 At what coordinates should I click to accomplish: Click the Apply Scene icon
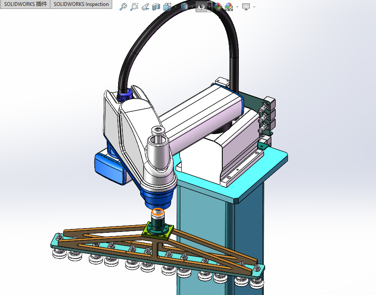pos(229,7)
